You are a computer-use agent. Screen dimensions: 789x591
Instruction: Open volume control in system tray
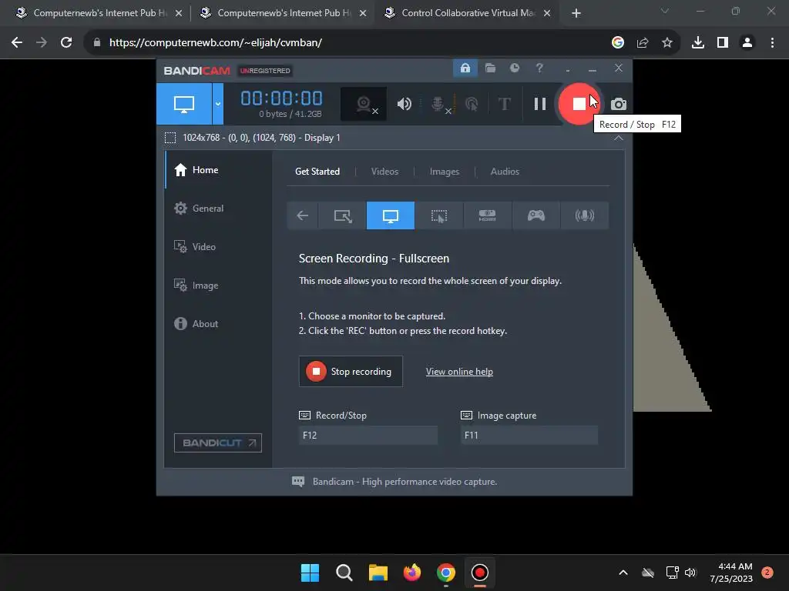690,573
